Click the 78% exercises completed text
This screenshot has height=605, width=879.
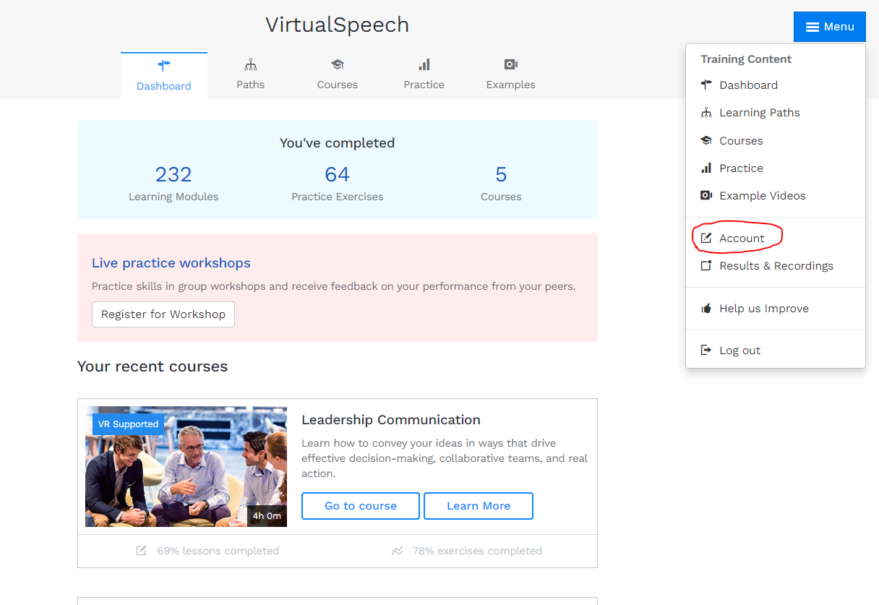pyautogui.click(x=477, y=551)
